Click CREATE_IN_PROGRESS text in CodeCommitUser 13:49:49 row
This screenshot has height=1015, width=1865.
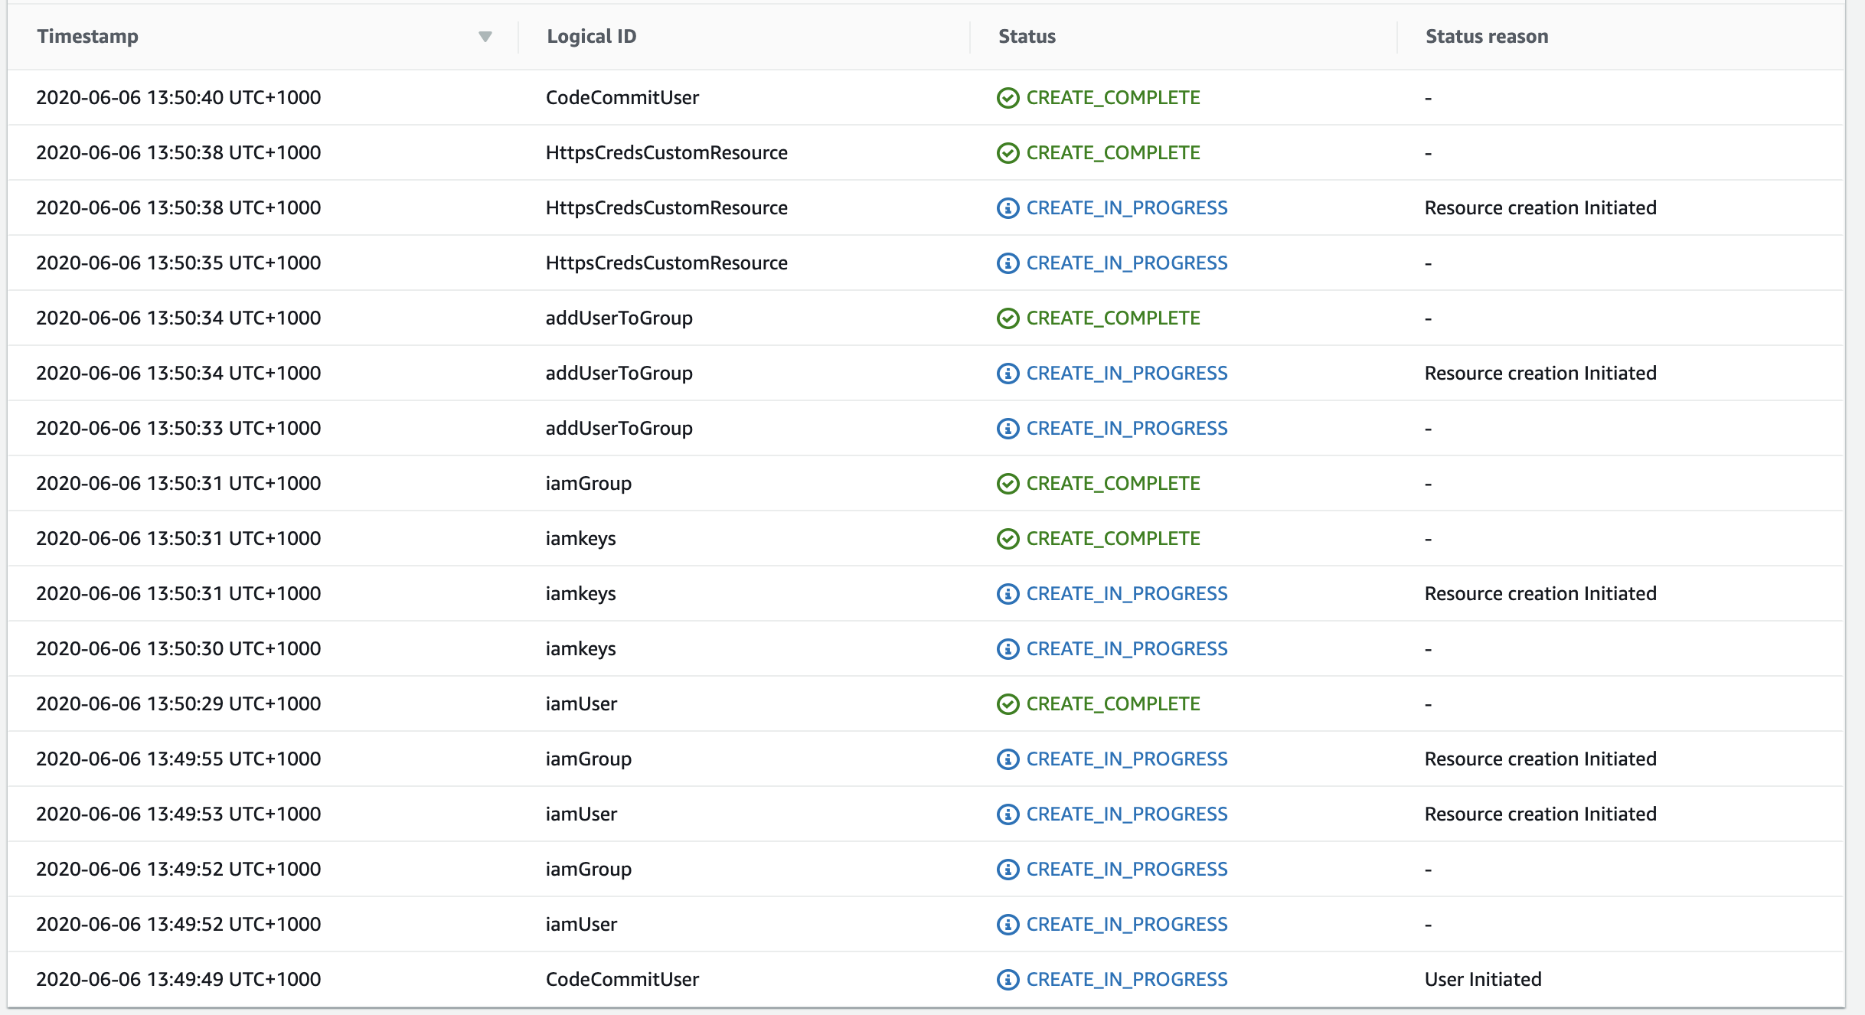[1127, 980]
